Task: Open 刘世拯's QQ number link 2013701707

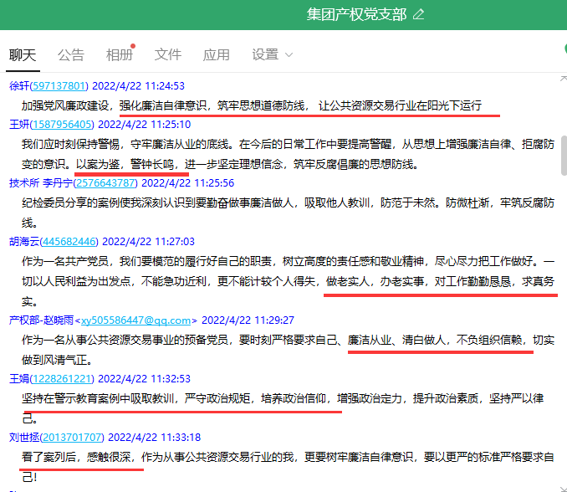Action: tap(74, 437)
